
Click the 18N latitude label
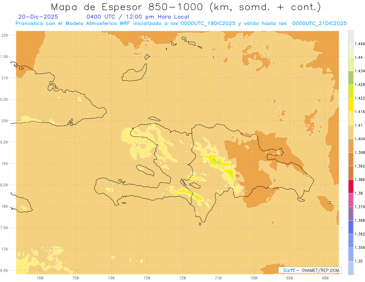[5, 206]
